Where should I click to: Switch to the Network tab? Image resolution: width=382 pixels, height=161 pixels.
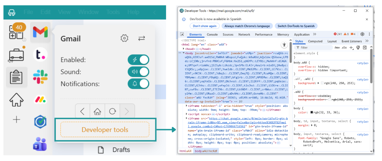coord(244,34)
